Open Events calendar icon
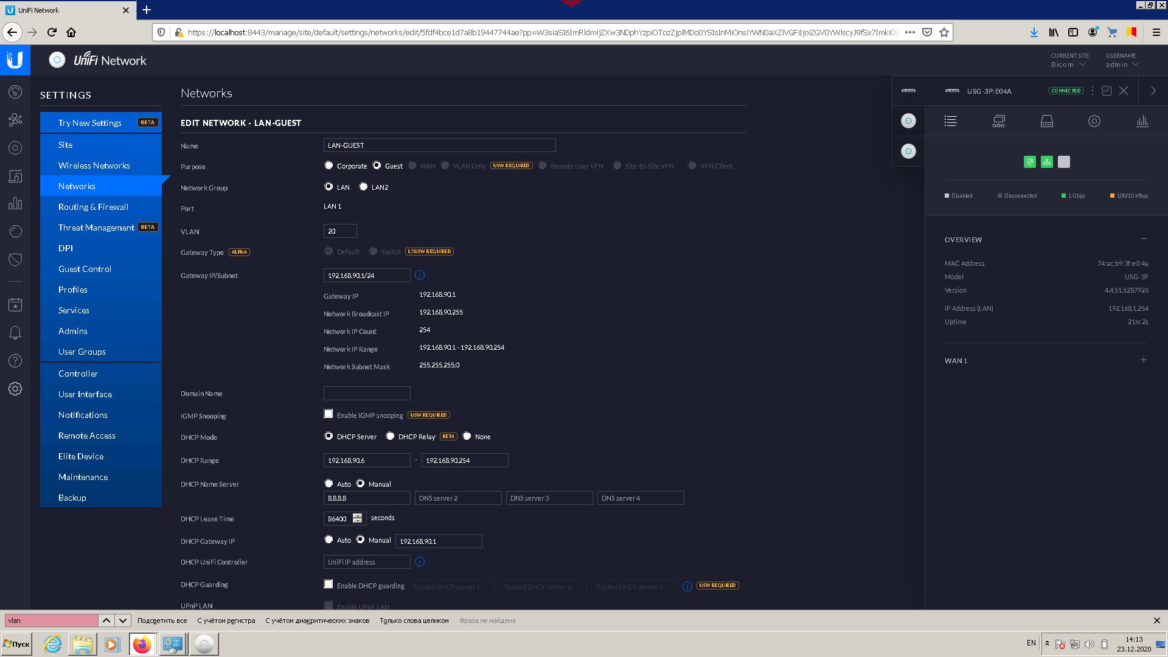 coord(15,305)
